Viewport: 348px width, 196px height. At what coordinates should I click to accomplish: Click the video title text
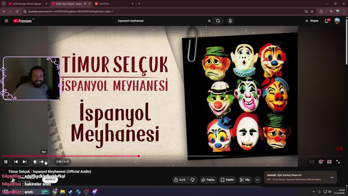pyautogui.click(x=50, y=171)
